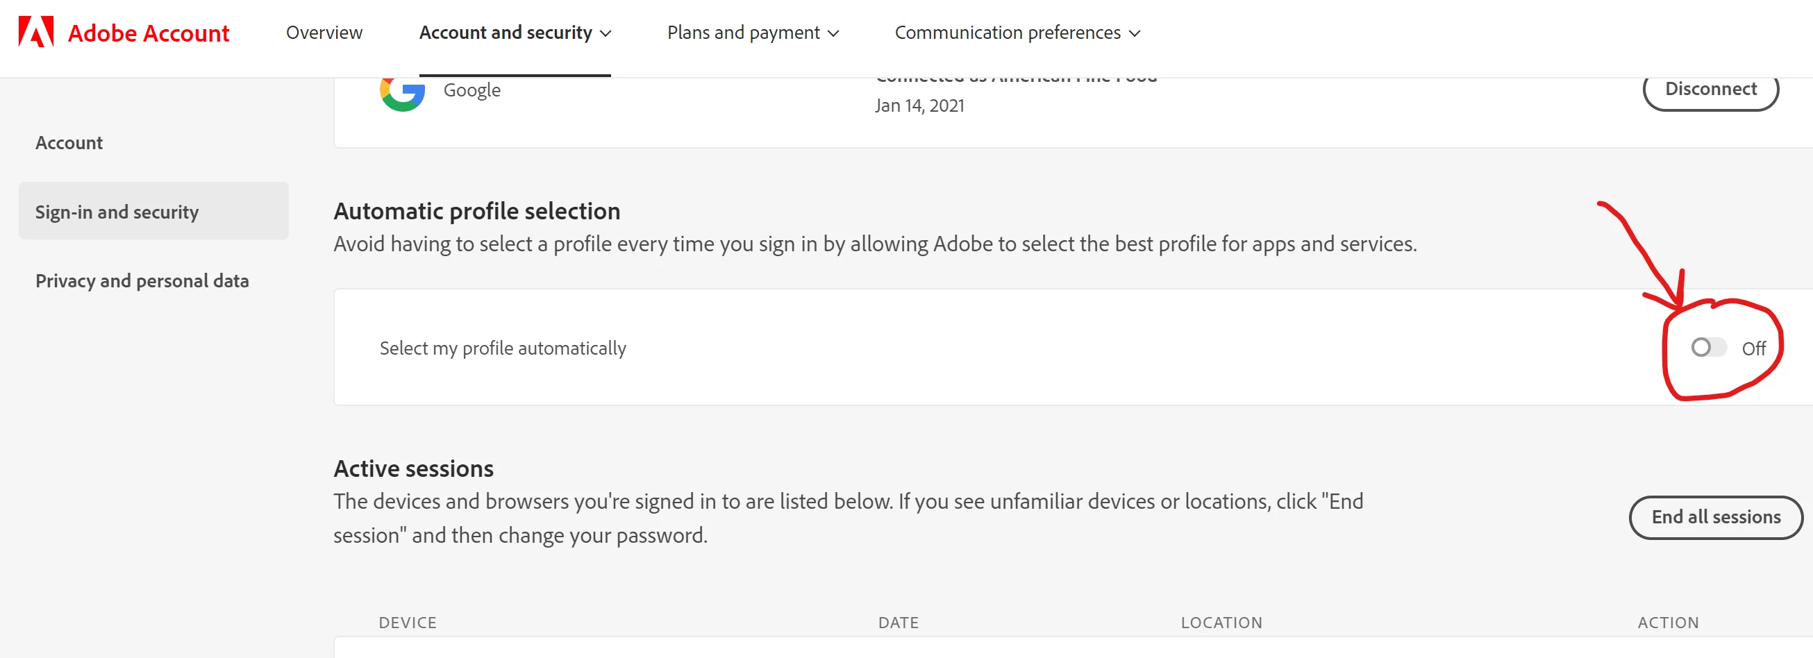Open the Overview tab
This screenshot has height=658, width=1813.
click(324, 33)
